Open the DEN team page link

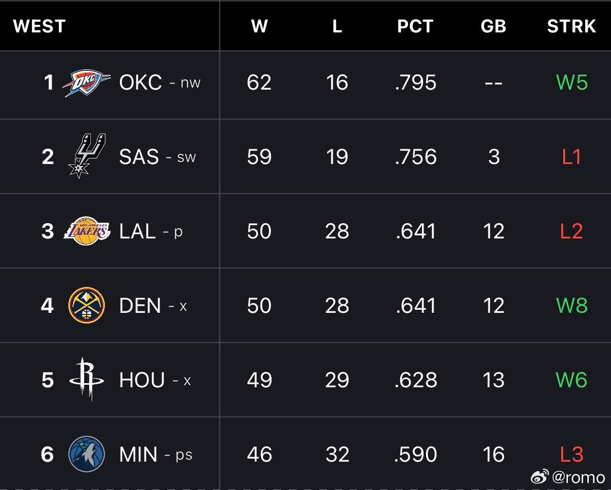tap(140, 306)
